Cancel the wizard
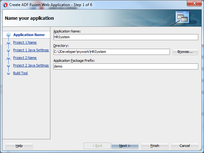 pos(185,146)
